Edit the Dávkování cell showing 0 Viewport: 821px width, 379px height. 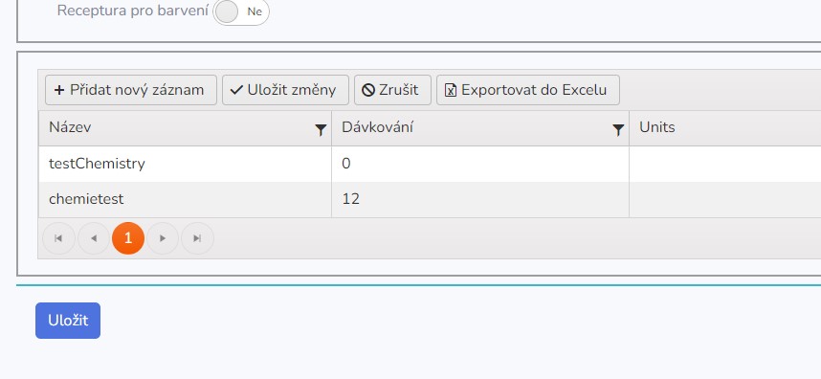[480, 164]
